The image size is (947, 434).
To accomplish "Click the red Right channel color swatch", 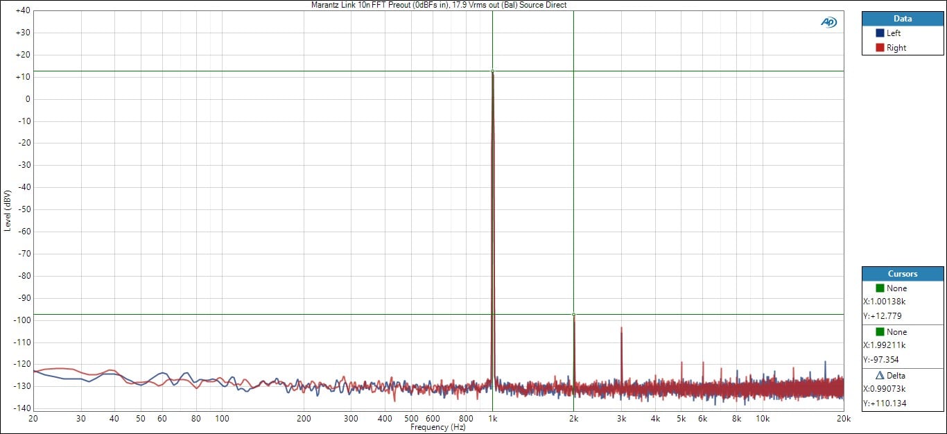I will [x=880, y=48].
